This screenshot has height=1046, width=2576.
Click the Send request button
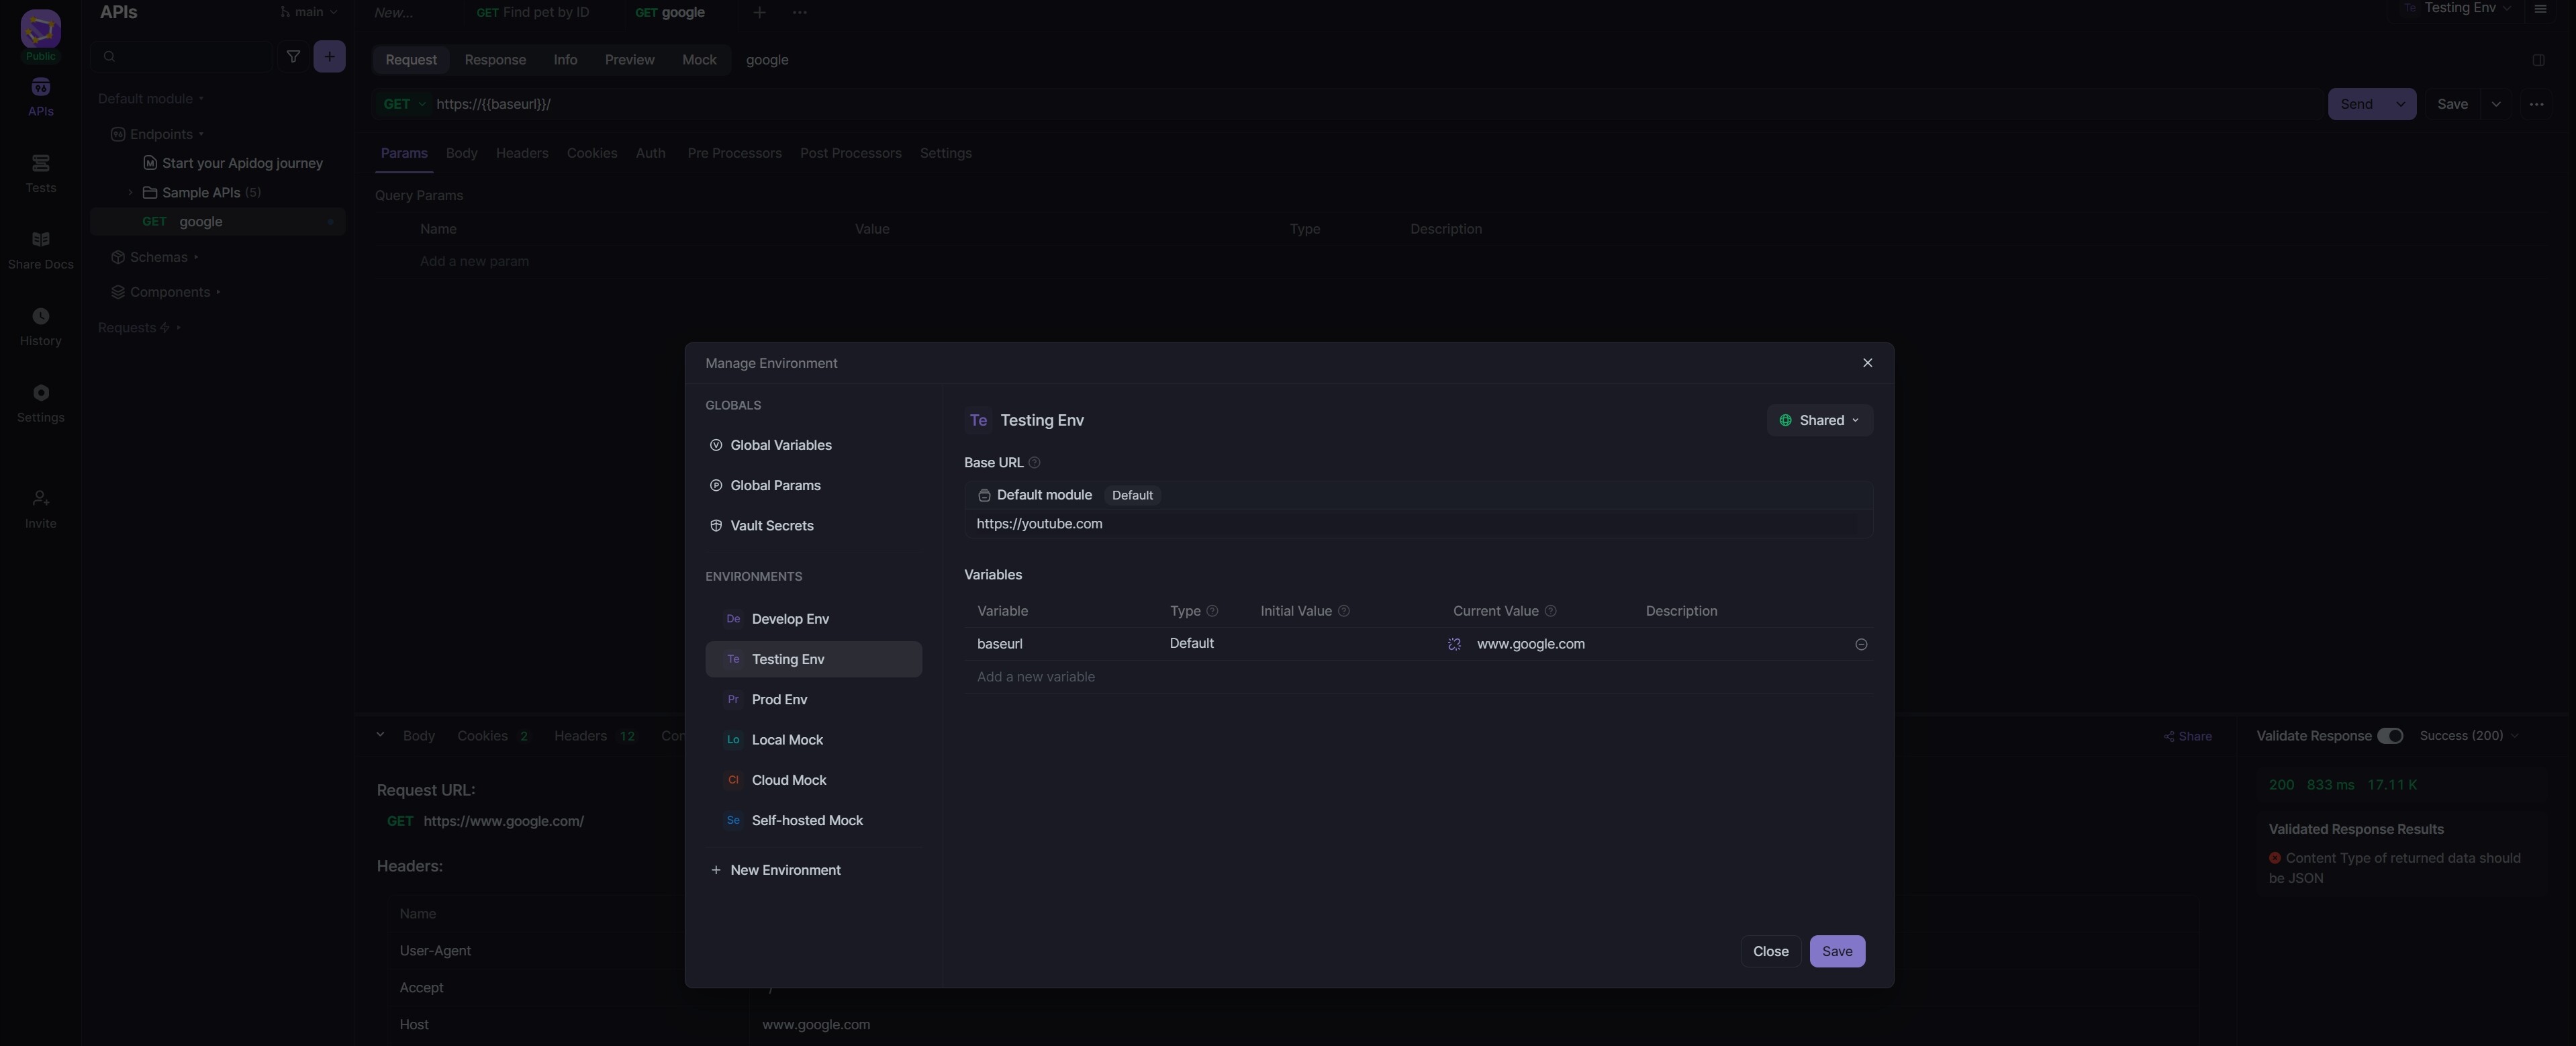coord(2356,104)
